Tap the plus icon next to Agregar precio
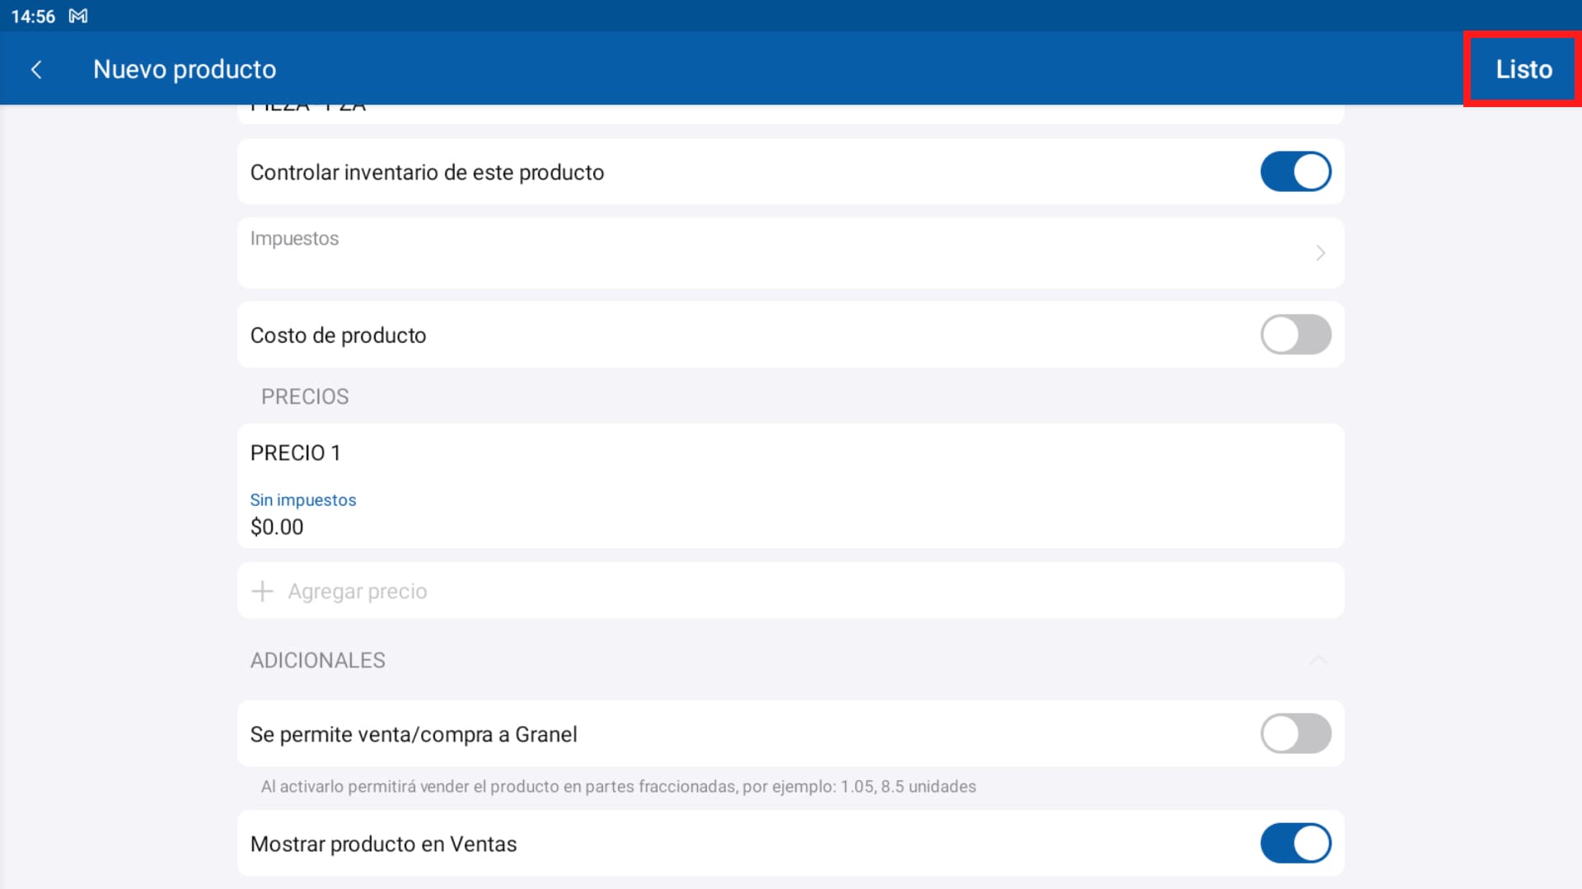1582x889 pixels. pyautogui.click(x=261, y=591)
